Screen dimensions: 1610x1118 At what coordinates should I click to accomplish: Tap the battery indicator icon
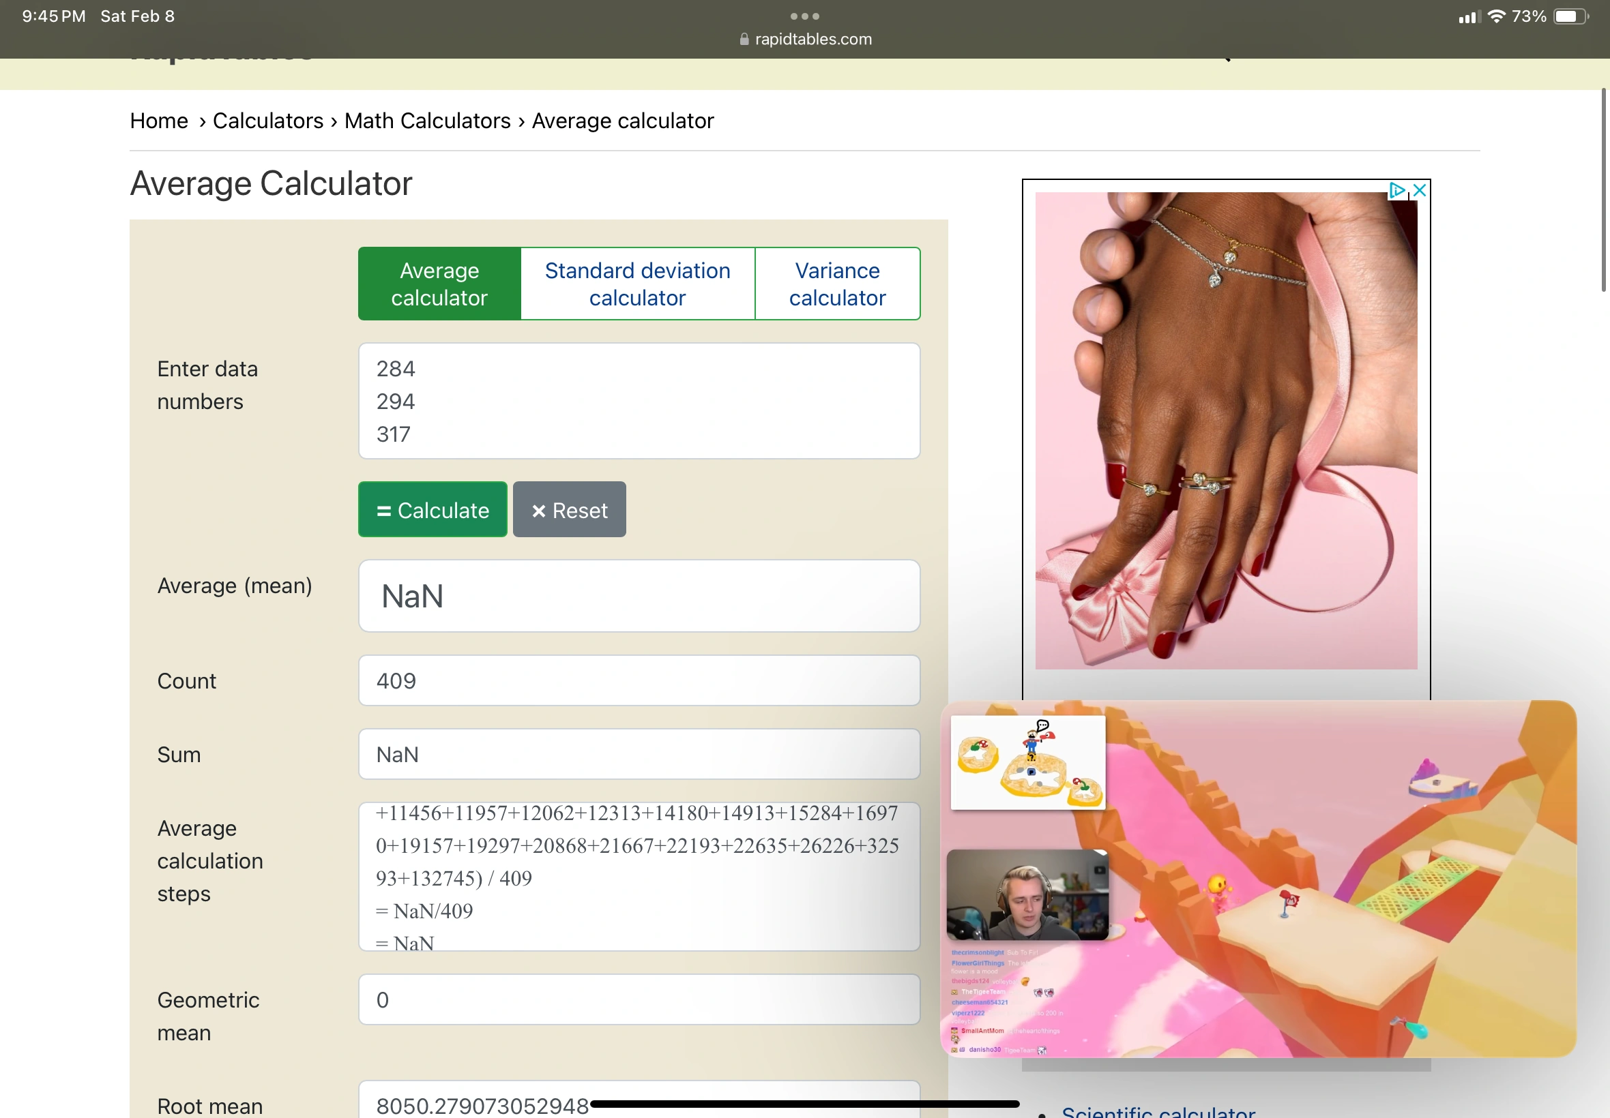pos(1570,16)
